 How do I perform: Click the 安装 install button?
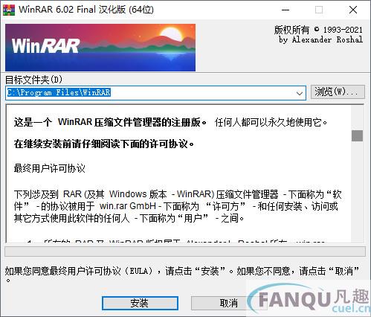[140, 303]
